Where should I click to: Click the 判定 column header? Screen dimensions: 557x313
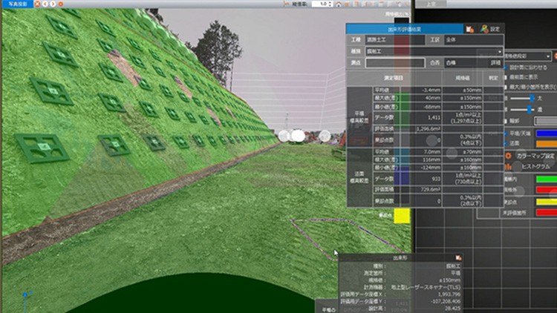click(493, 78)
